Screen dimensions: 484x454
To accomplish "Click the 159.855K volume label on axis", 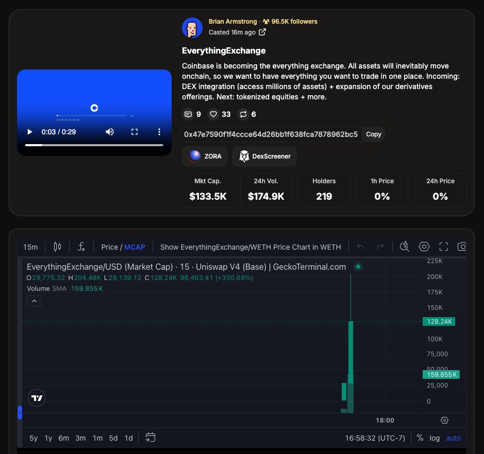I will 441,375.
